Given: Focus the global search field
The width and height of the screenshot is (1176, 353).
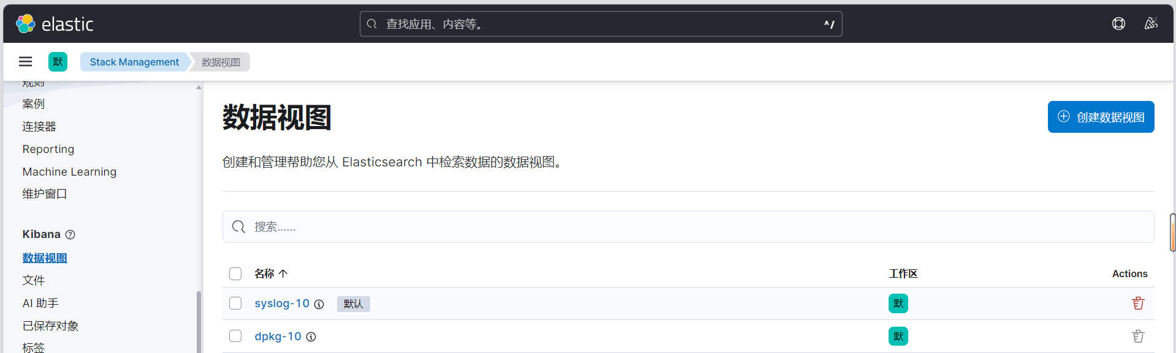Looking at the screenshot, I should click(x=601, y=24).
